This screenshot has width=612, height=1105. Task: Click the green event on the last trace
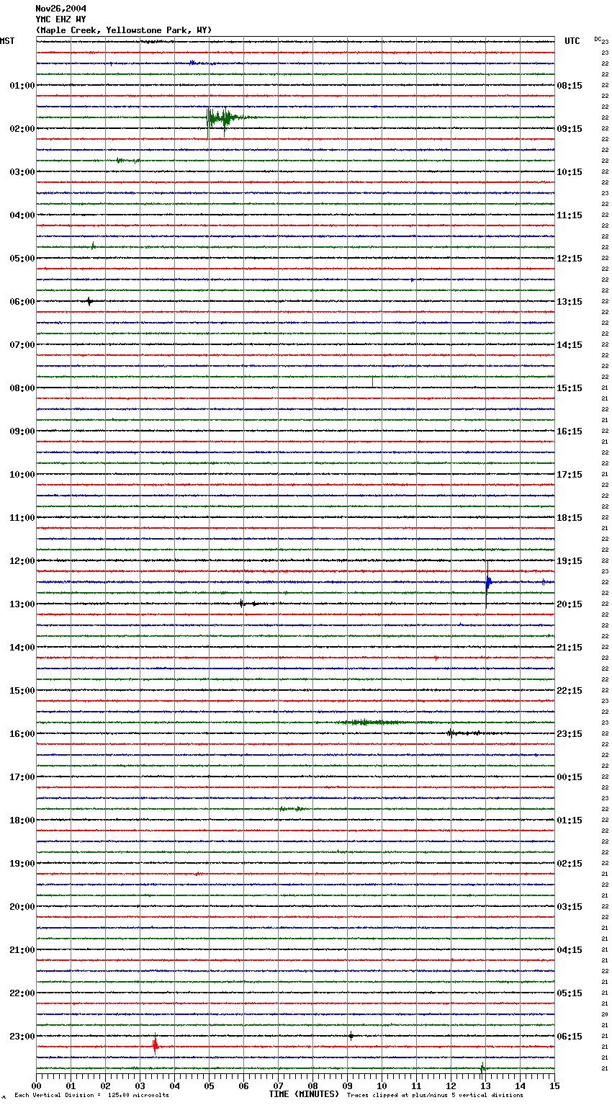482,1068
